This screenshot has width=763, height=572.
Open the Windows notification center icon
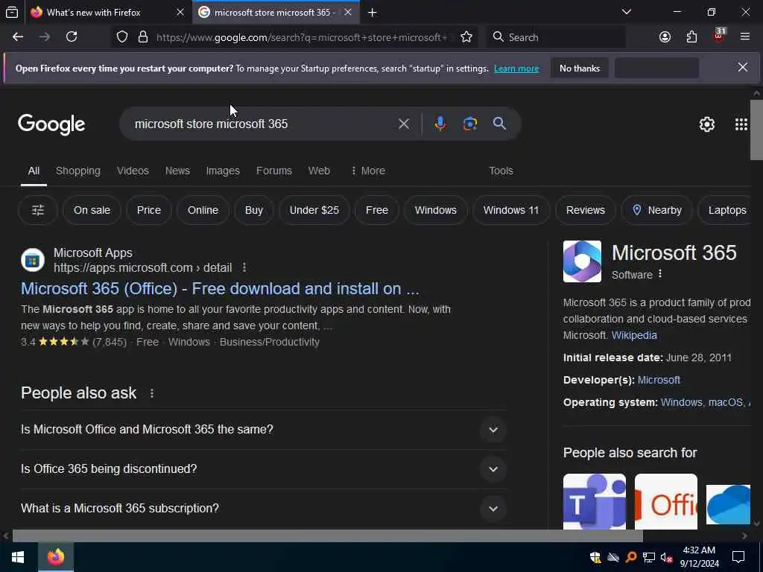pyautogui.click(x=738, y=557)
